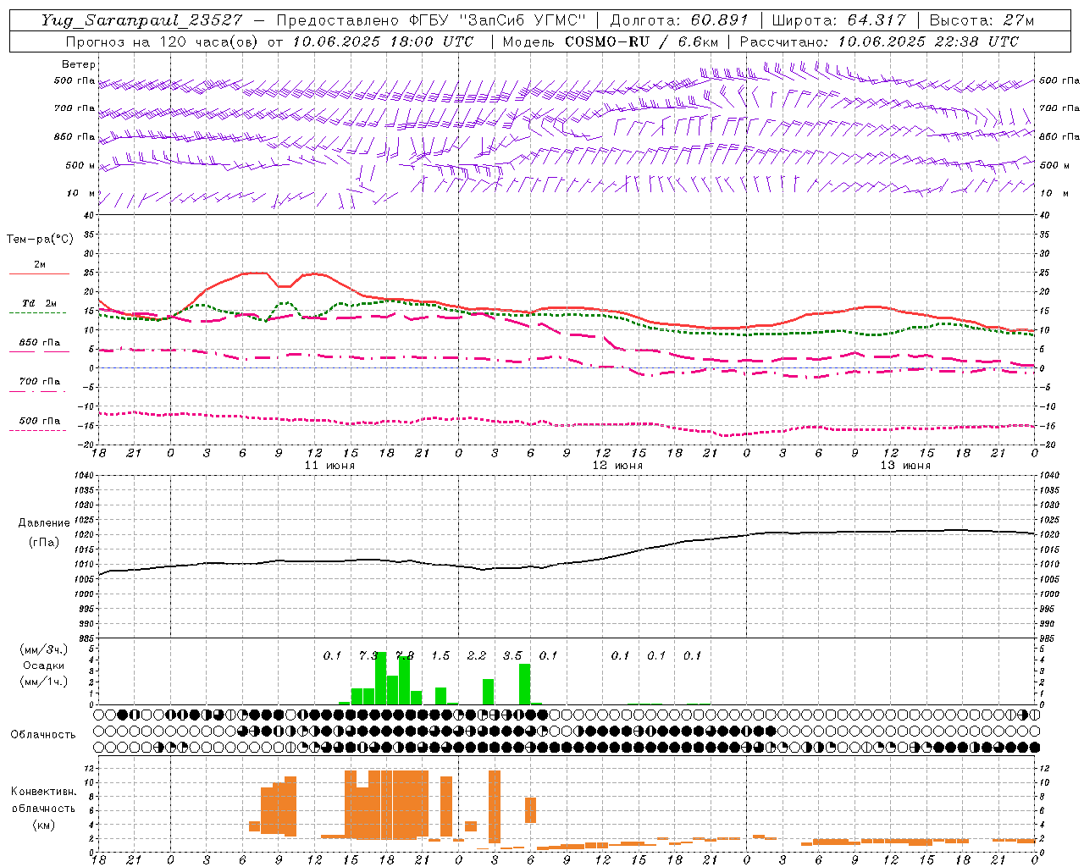
Task: Click the (км) unit label for convective cloud
Action: coord(43,824)
